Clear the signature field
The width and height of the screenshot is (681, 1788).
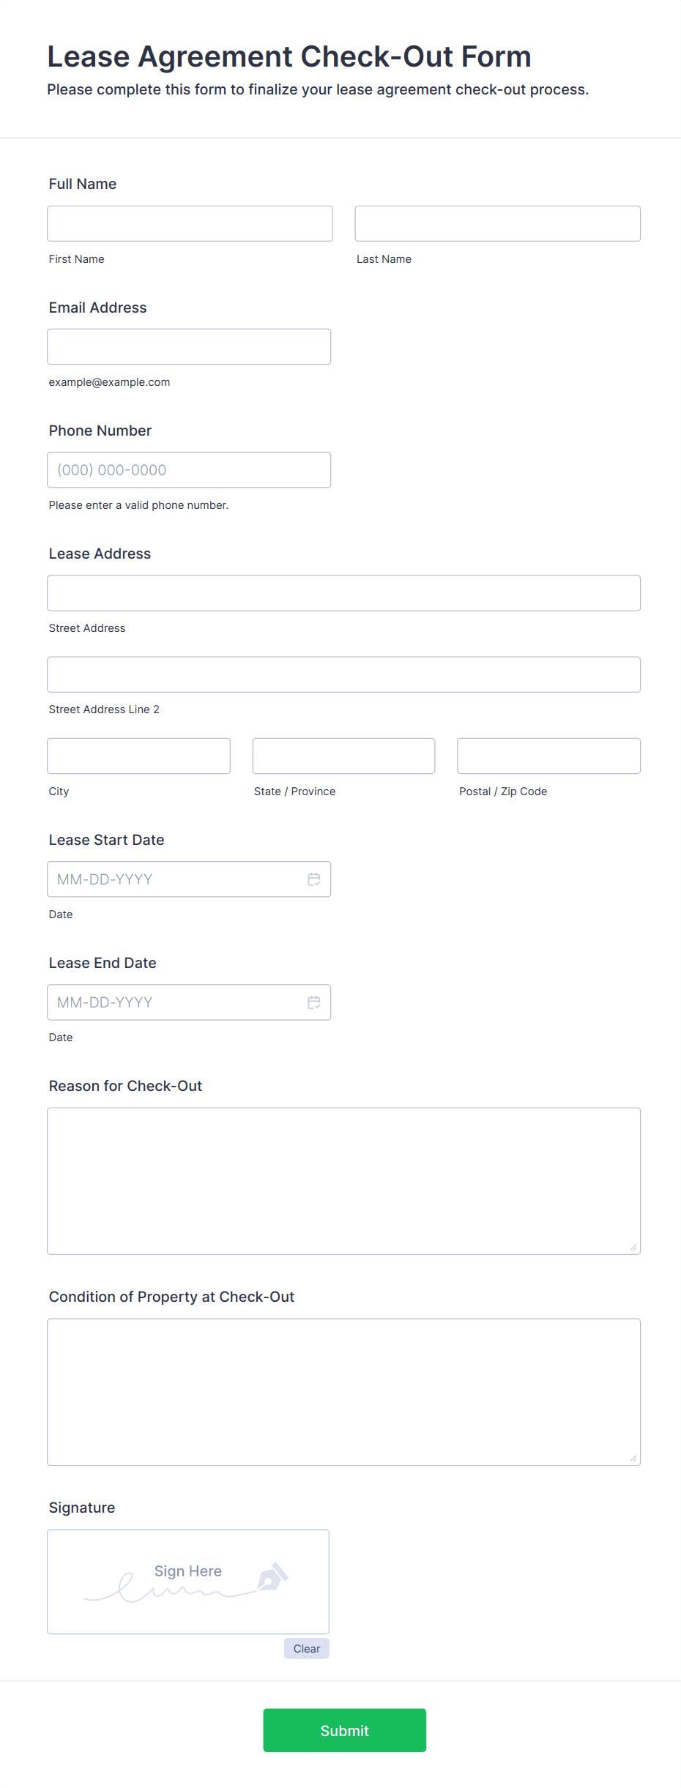point(307,1648)
